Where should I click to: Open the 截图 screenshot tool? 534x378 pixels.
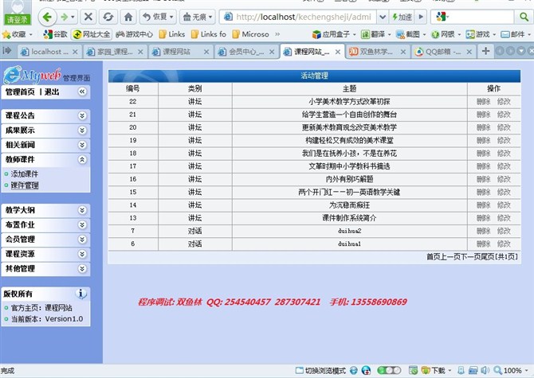pyautogui.click(x=408, y=34)
